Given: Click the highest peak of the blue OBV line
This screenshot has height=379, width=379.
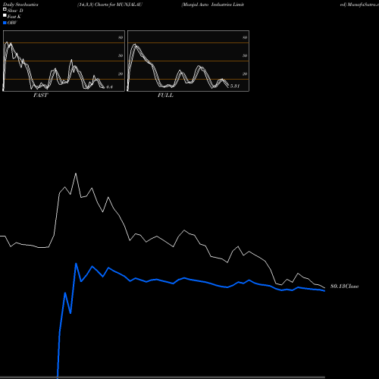Looking at the screenshot, I should click(76, 264).
